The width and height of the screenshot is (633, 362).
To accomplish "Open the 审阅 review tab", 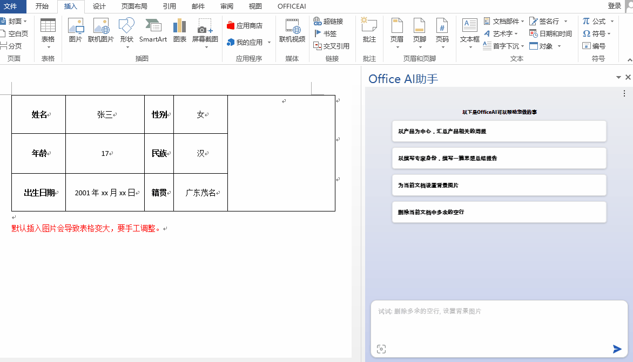I will coord(226,6).
